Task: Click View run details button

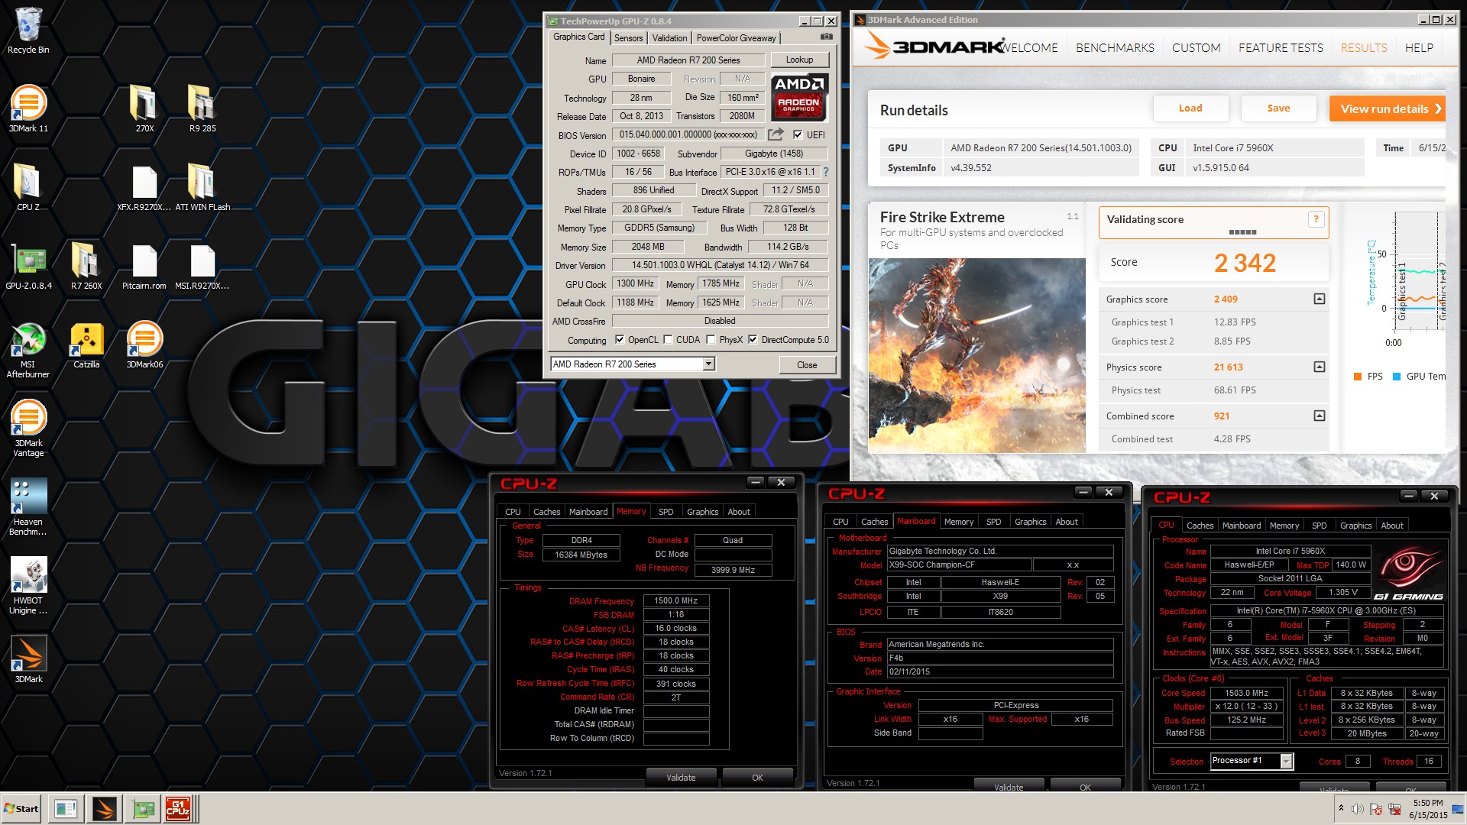Action: [1388, 108]
